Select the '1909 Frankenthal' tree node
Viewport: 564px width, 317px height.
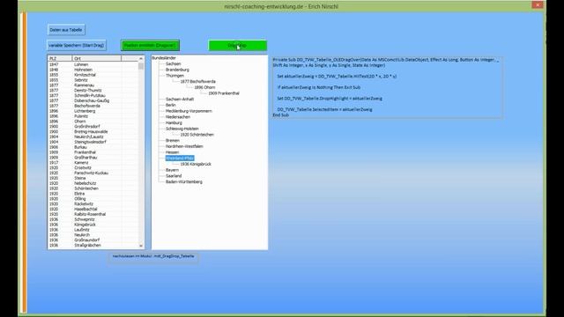pos(224,93)
